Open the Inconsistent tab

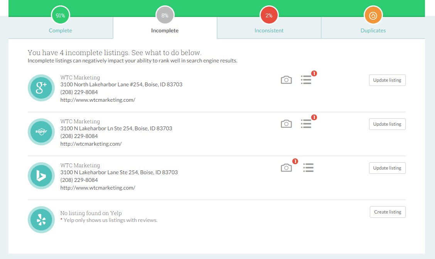(268, 30)
